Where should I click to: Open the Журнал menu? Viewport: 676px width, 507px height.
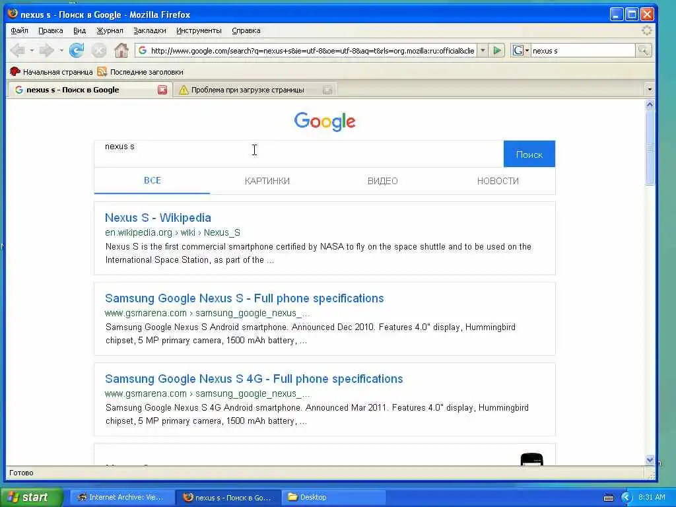click(x=110, y=30)
